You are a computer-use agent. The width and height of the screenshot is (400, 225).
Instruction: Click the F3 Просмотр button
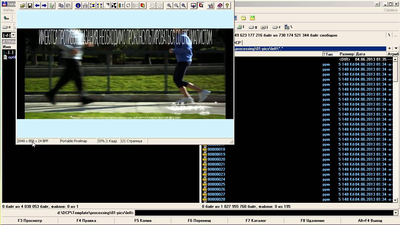tap(30, 221)
